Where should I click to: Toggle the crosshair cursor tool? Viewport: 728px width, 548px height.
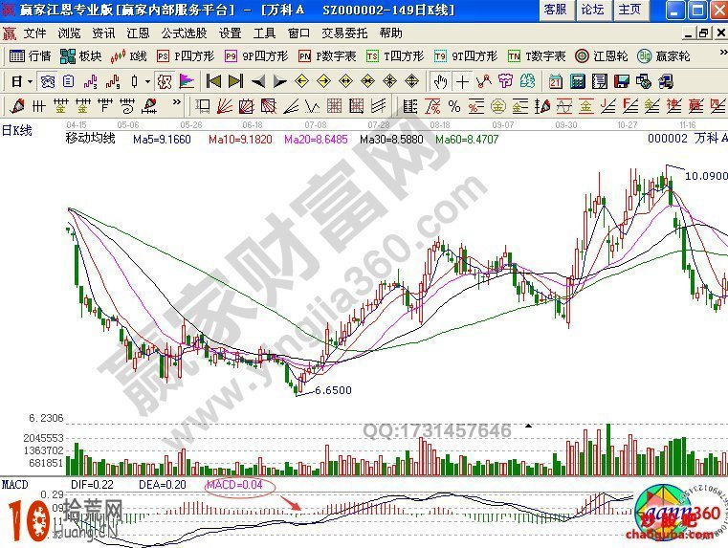click(x=462, y=81)
